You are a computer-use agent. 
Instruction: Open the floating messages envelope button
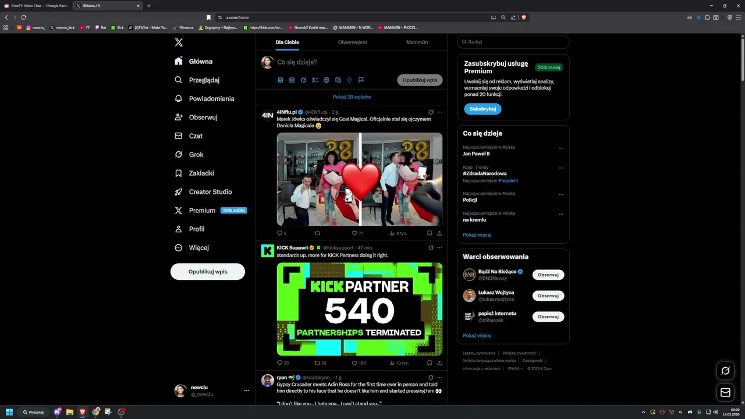(725, 393)
